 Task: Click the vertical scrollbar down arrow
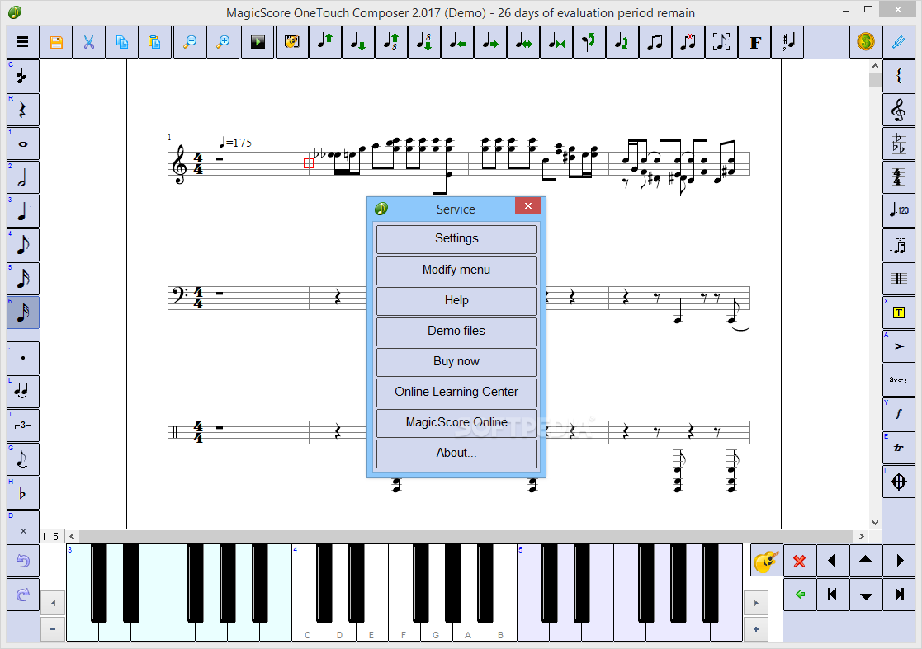[875, 522]
